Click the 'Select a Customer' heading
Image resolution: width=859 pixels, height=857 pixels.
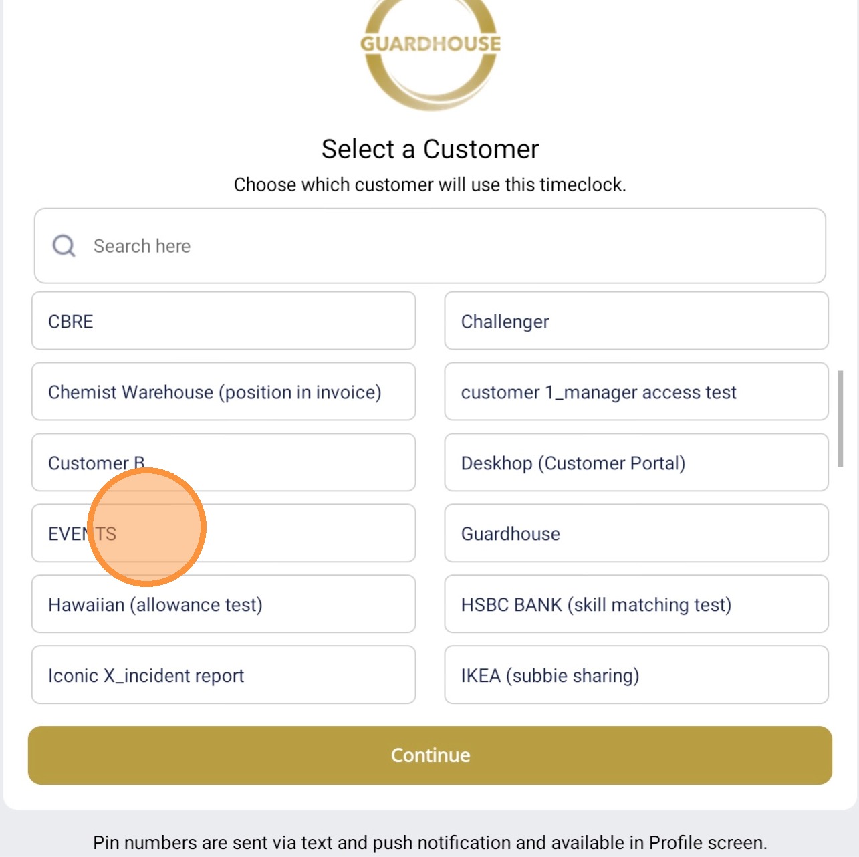click(x=430, y=149)
